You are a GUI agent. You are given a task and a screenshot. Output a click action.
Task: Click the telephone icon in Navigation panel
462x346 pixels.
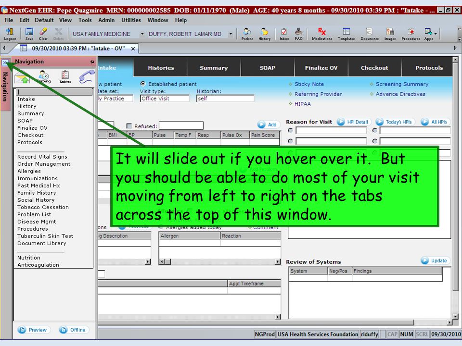point(87,76)
